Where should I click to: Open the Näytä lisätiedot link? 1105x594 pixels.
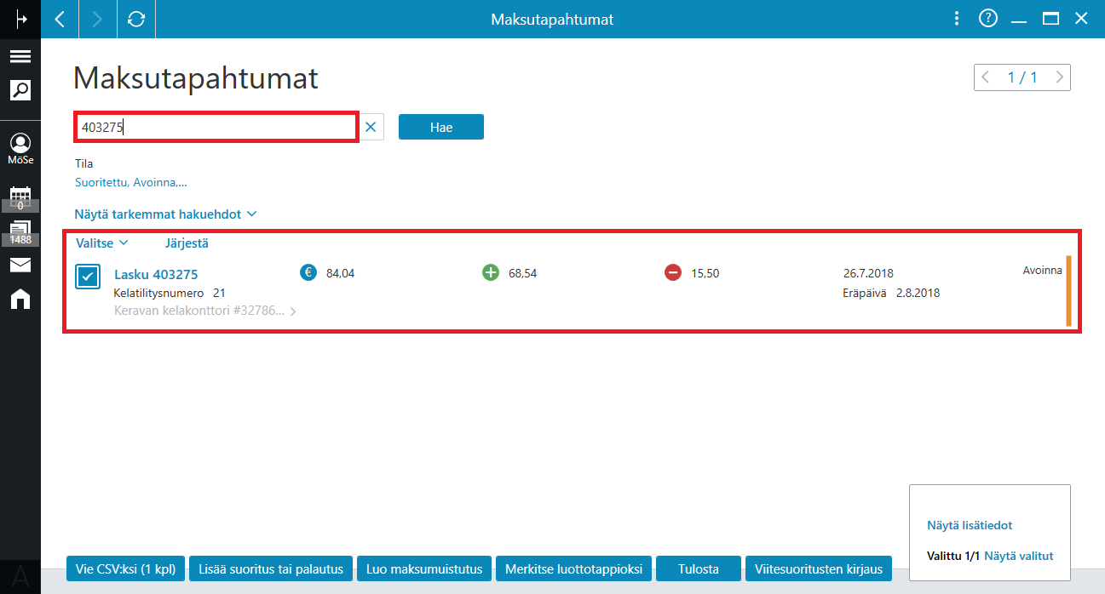[970, 526]
